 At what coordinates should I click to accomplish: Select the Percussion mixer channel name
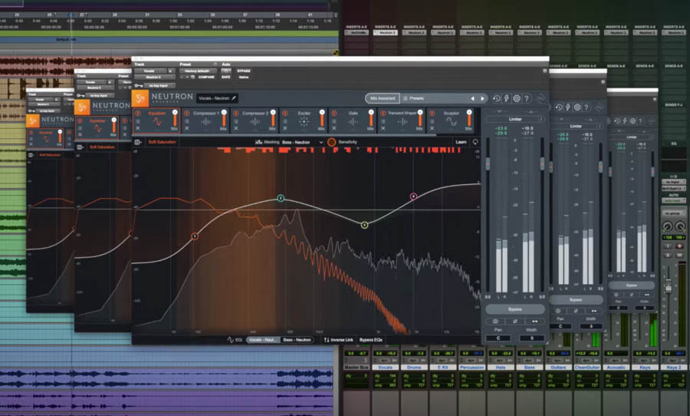coord(472,367)
